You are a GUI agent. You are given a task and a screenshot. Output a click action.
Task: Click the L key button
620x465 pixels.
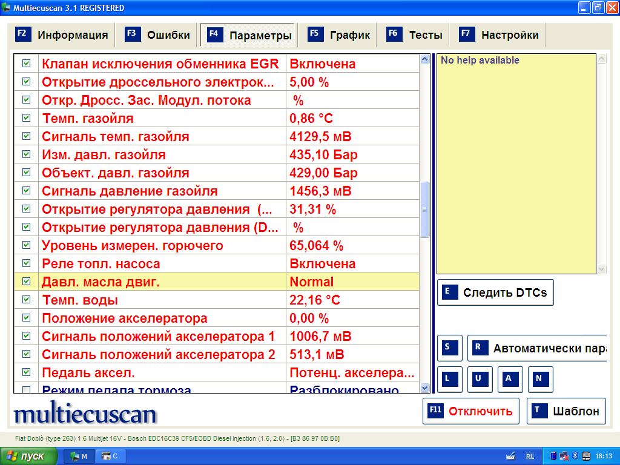click(450, 379)
